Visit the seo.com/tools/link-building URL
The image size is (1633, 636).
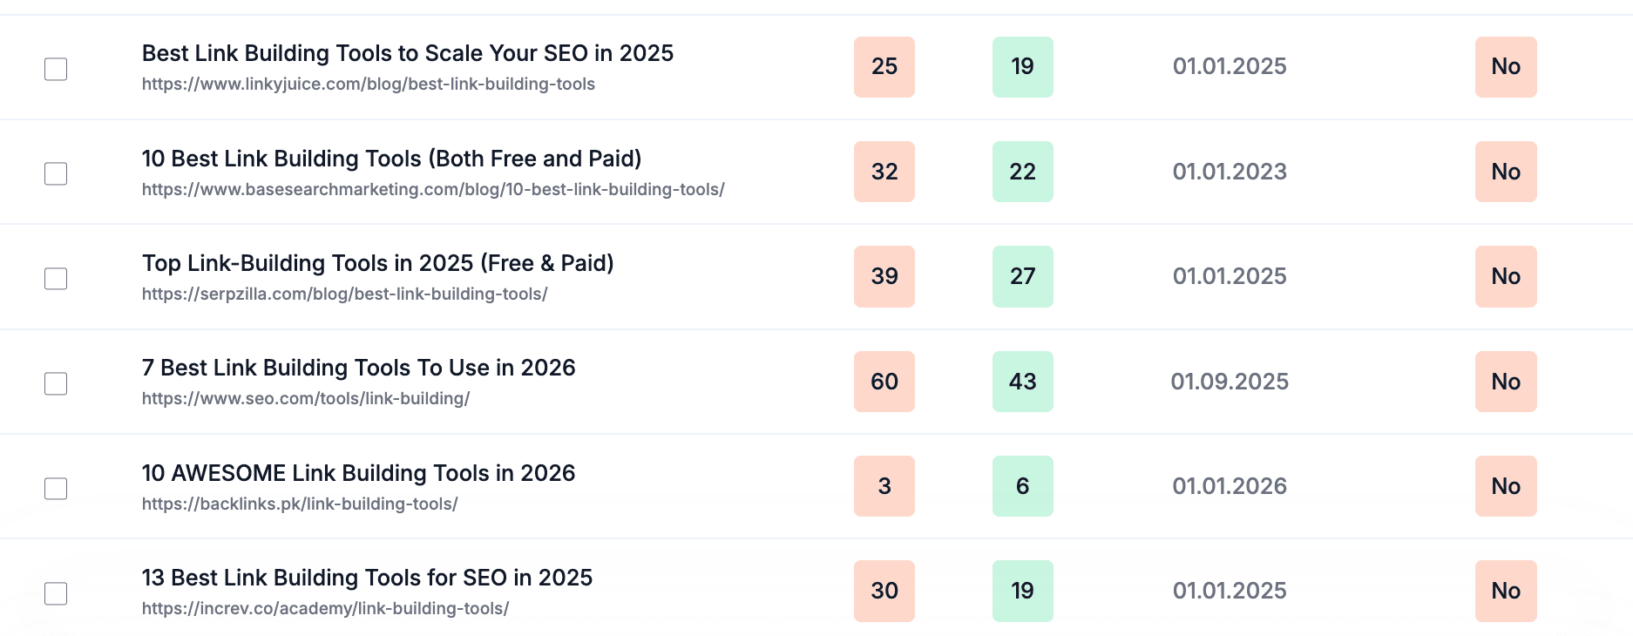[306, 398]
